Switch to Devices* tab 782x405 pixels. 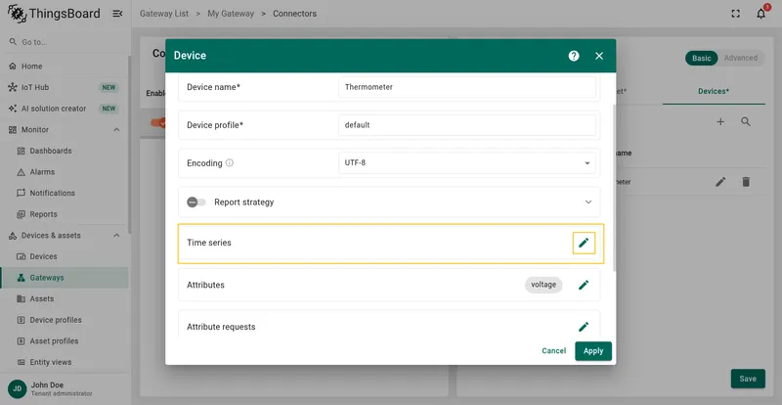[x=714, y=91]
